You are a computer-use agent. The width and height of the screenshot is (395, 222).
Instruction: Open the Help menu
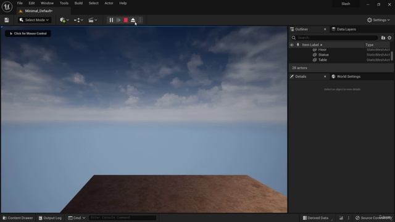click(123, 3)
